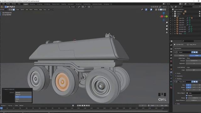201x113 pixels.
Task: Switch to the Modeling workspace tab
Action: tap(32, 4)
